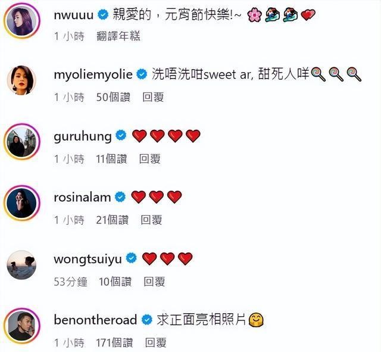The height and width of the screenshot is (352, 381).
Task: View the 171個讚 likes list
Action: pos(114,342)
